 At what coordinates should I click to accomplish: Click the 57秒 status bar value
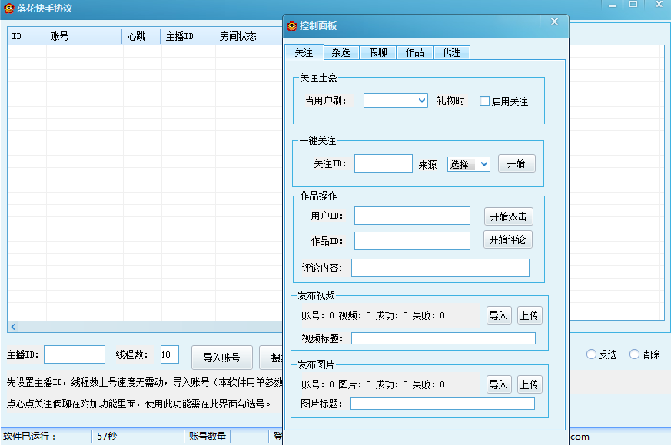107,437
